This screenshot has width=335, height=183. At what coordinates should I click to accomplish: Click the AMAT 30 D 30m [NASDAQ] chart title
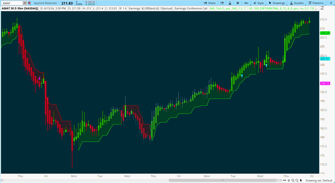20,8
